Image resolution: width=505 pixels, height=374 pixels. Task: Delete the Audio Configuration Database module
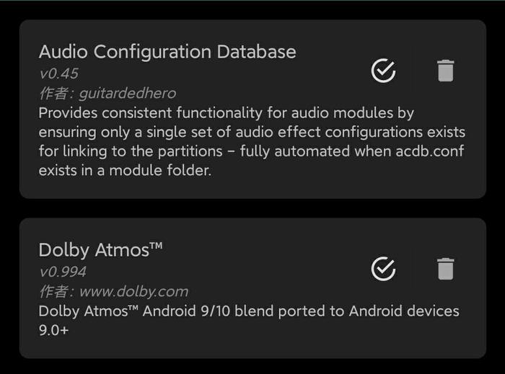(x=446, y=71)
